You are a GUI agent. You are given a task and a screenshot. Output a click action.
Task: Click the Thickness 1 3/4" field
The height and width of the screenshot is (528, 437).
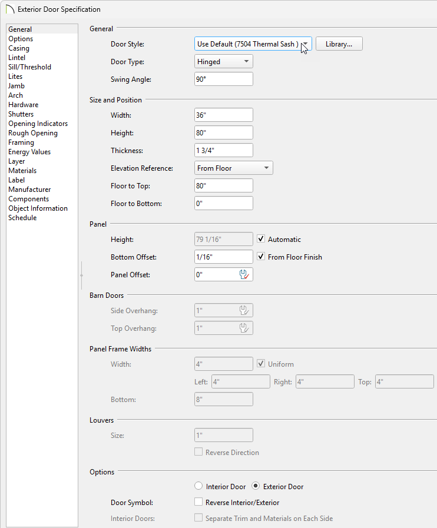(x=224, y=150)
